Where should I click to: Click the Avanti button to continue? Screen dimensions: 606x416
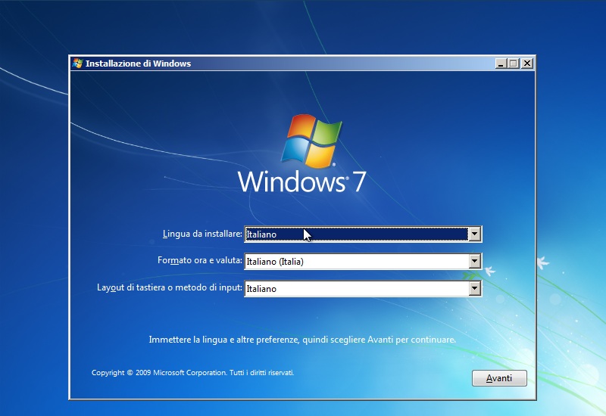tap(499, 377)
